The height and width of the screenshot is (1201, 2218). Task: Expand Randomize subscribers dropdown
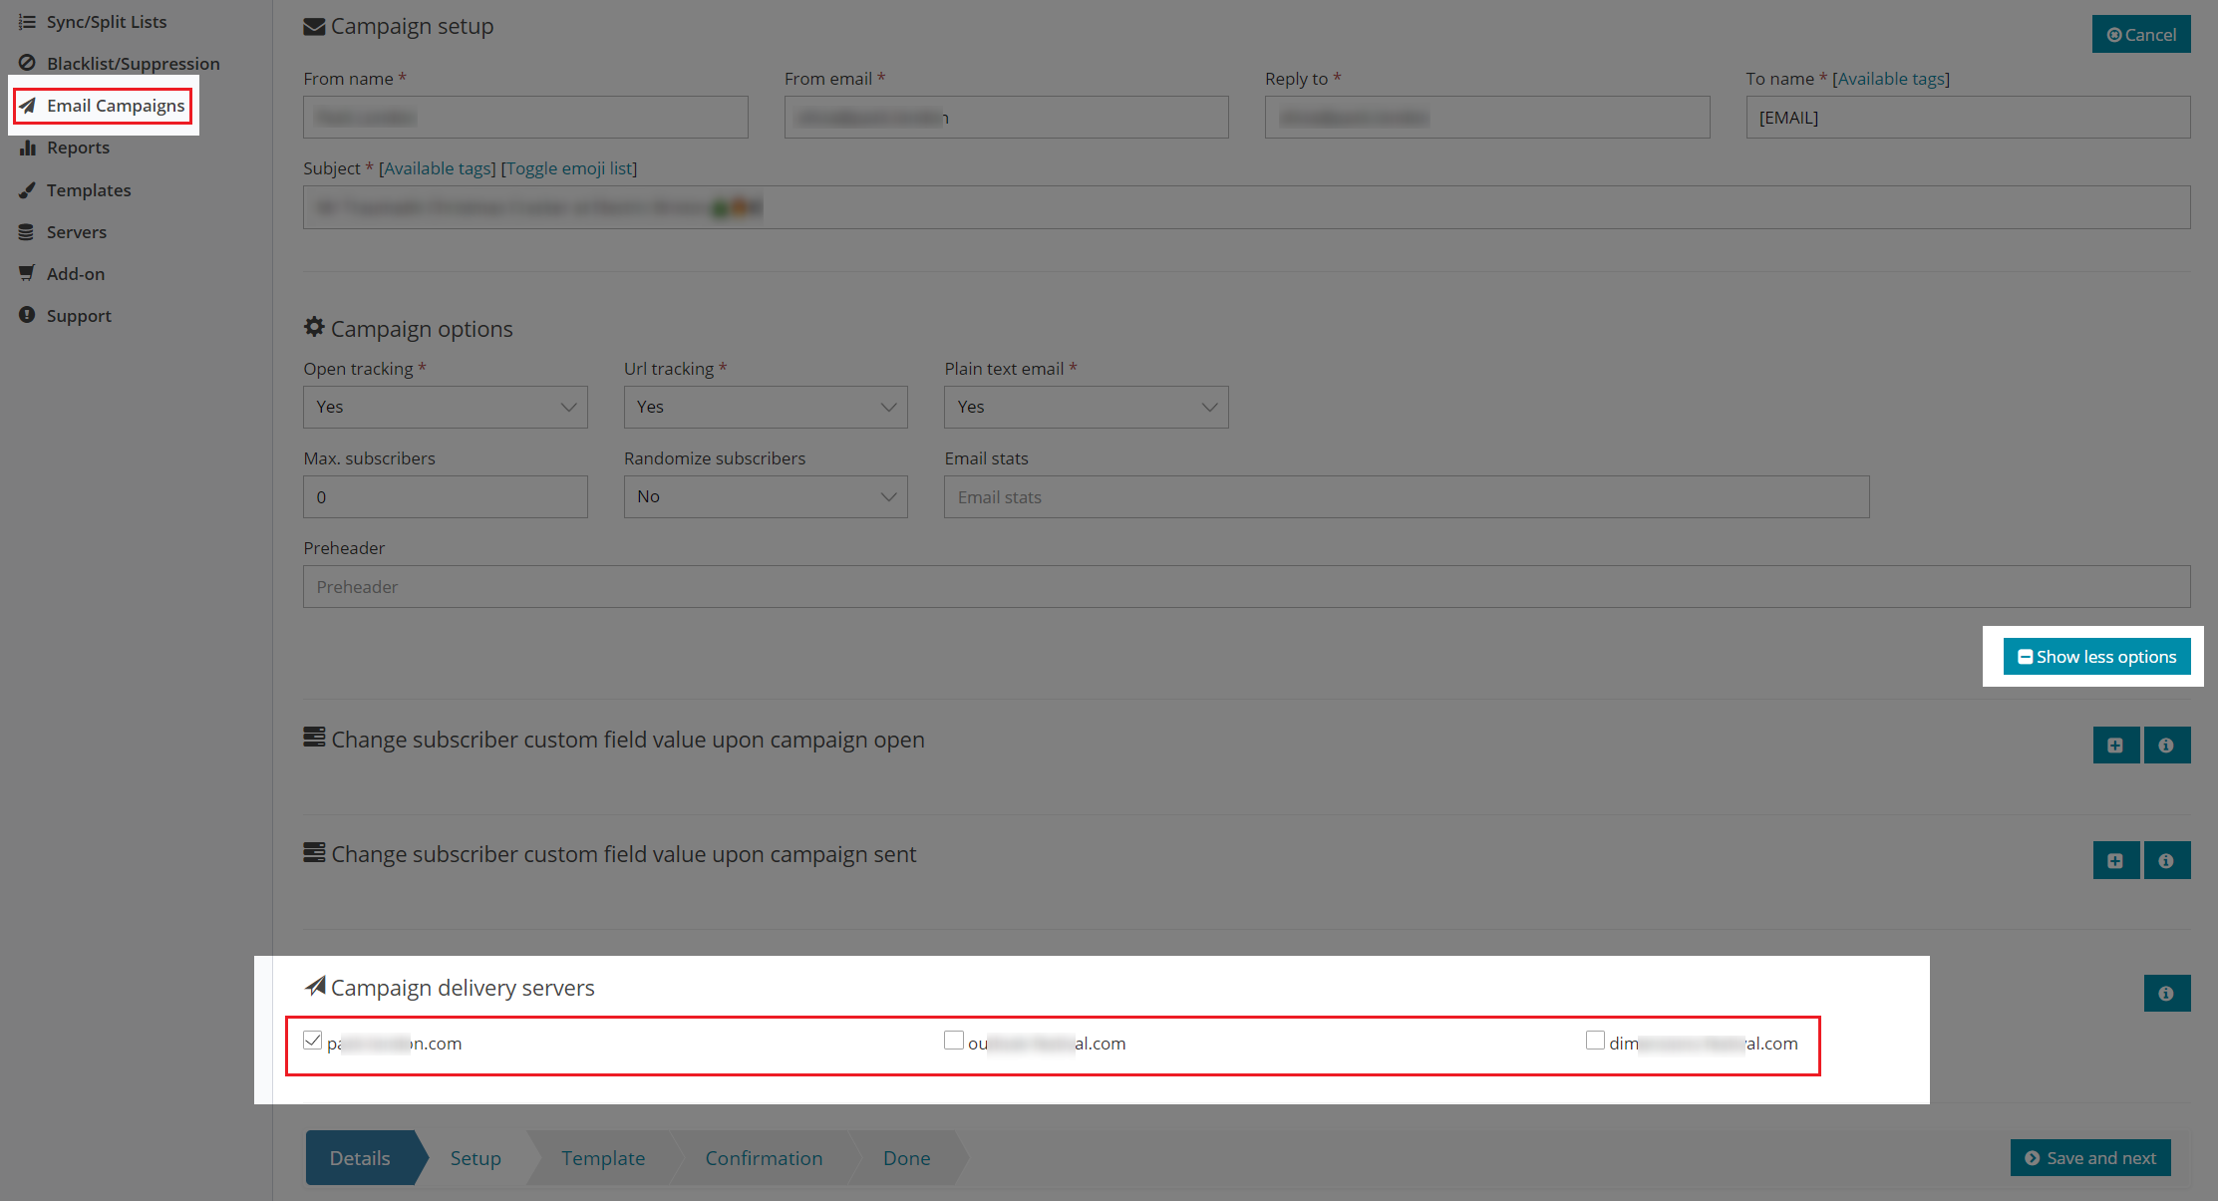click(x=765, y=495)
